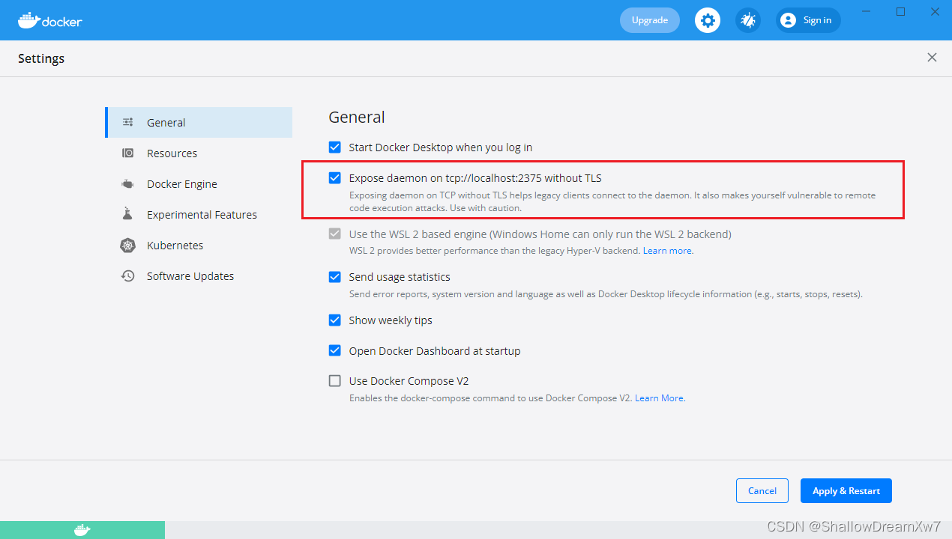The height and width of the screenshot is (539, 952).
Task: Click the Cancel button
Action: (762, 490)
